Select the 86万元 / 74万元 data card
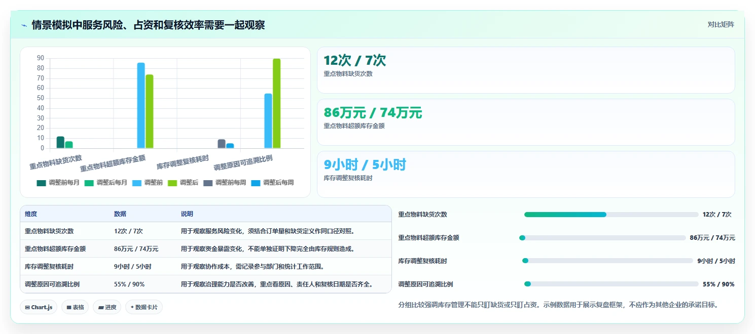This screenshot has width=755, height=334. [526, 122]
